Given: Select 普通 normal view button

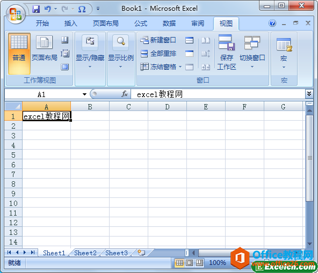Looking at the screenshot, I should [19, 54].
